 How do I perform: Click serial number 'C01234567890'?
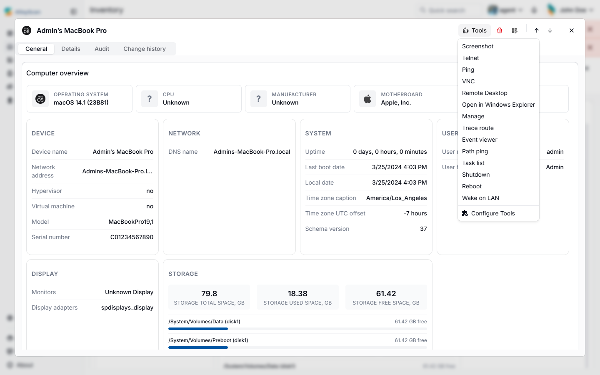click(x=132, y=237)
